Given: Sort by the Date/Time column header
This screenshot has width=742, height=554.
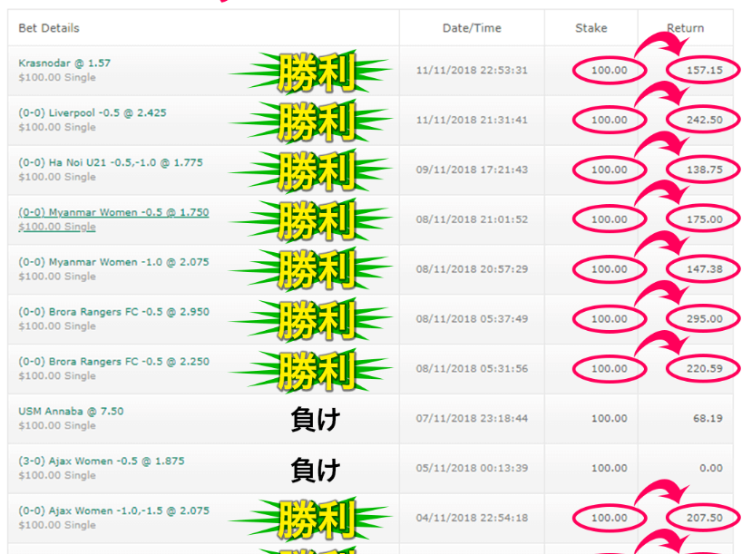Looking at the screenshot, I should (x=471, y=28).
